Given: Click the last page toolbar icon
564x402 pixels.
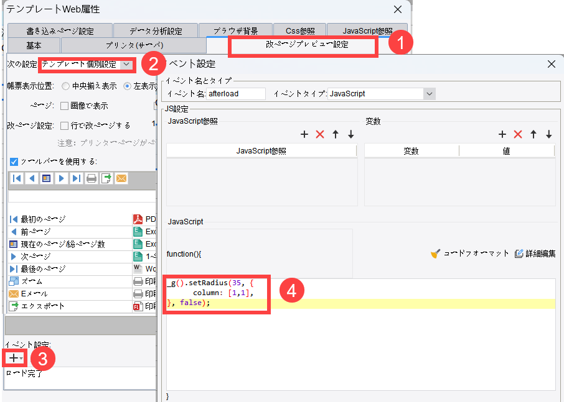Looking at the screenshot, I should [76, 178].
